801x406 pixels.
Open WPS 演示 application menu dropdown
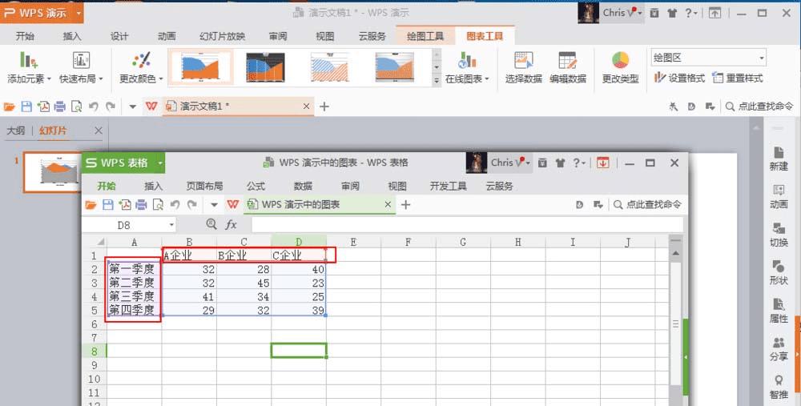pos(78,12)
